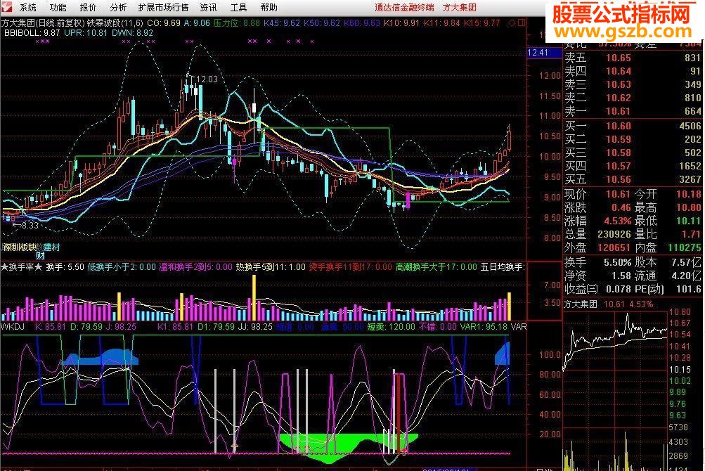Click the 换手 5.50% field in quote panel
This screenshot has height=471, width=705.
tap(598, 262)
